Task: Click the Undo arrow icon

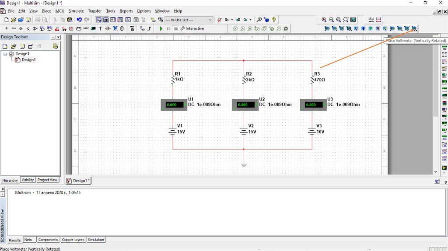Action: (79, 20)
